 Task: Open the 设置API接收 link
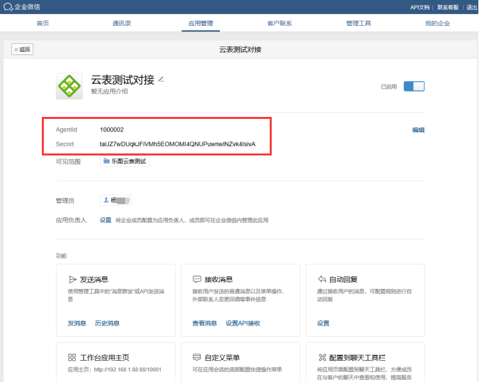pos(243,324)
